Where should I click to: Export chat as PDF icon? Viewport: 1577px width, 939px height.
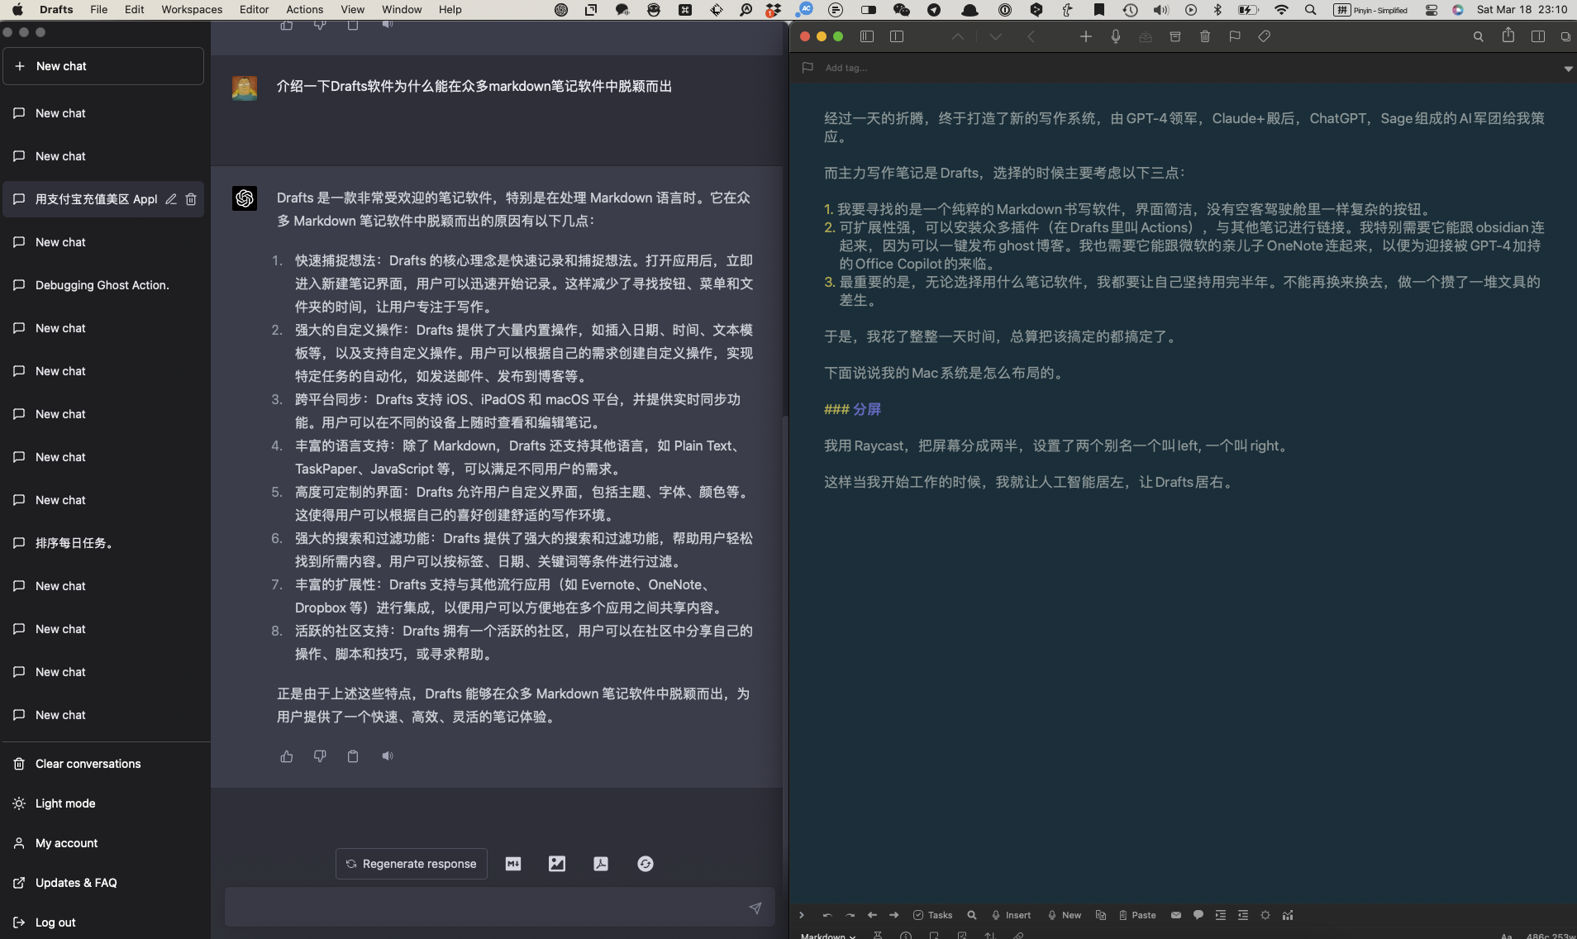601,864
